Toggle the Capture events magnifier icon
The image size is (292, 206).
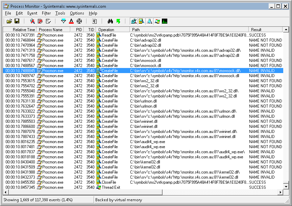pyautogui.click(x=32, y=21)
